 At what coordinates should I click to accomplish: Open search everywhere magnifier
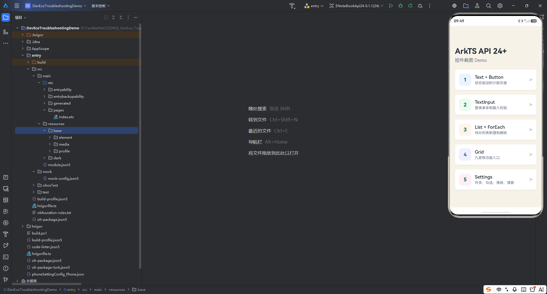[x=489, y=6]
